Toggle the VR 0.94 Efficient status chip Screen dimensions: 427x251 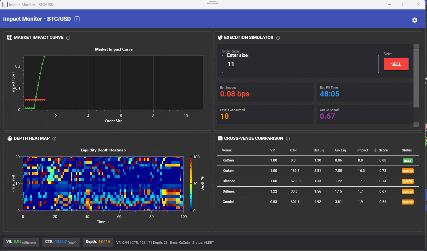[x=20, y=242]
